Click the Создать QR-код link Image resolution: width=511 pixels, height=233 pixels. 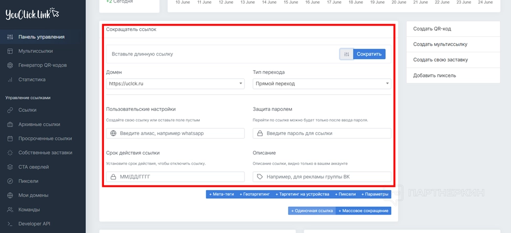pyautogui.click(x=432, y=29)
